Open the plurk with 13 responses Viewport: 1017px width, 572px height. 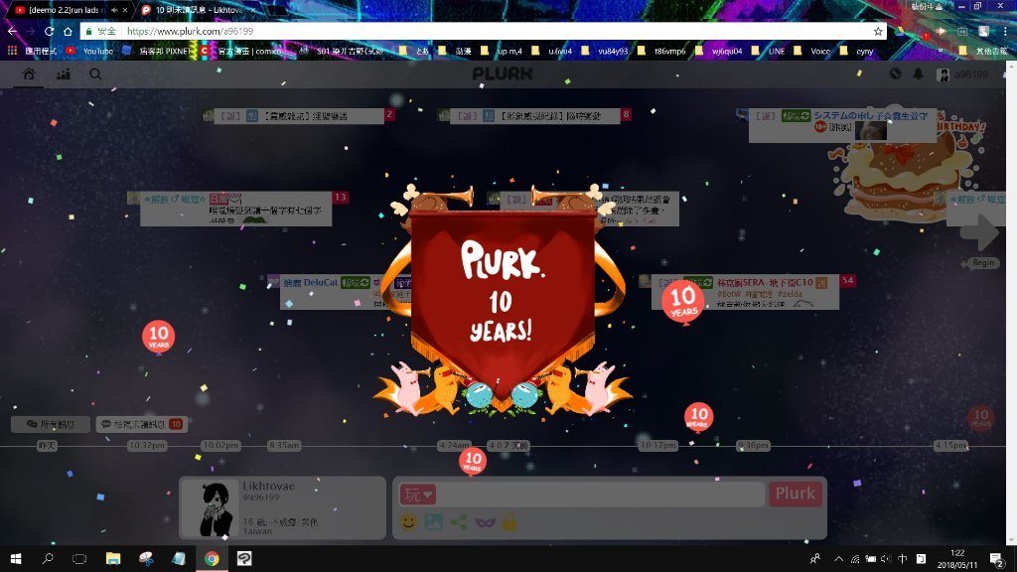[x=236, y=209]
